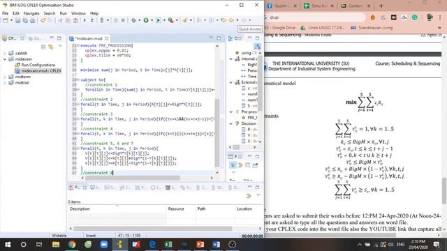Open dropdown next to Back arrow
The height and width of the screenshot is (251, 447).
point(237,20)
